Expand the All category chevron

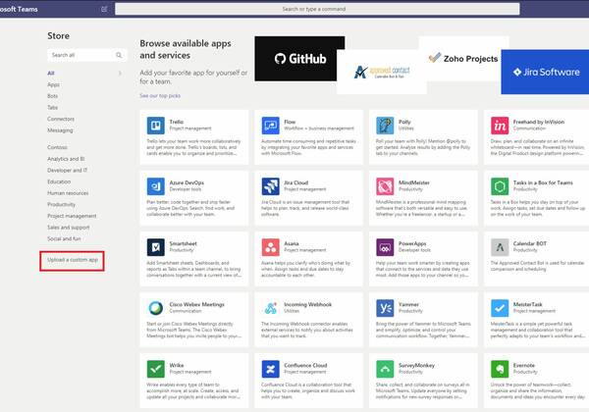pyautogui.click(x=120, y=74)
